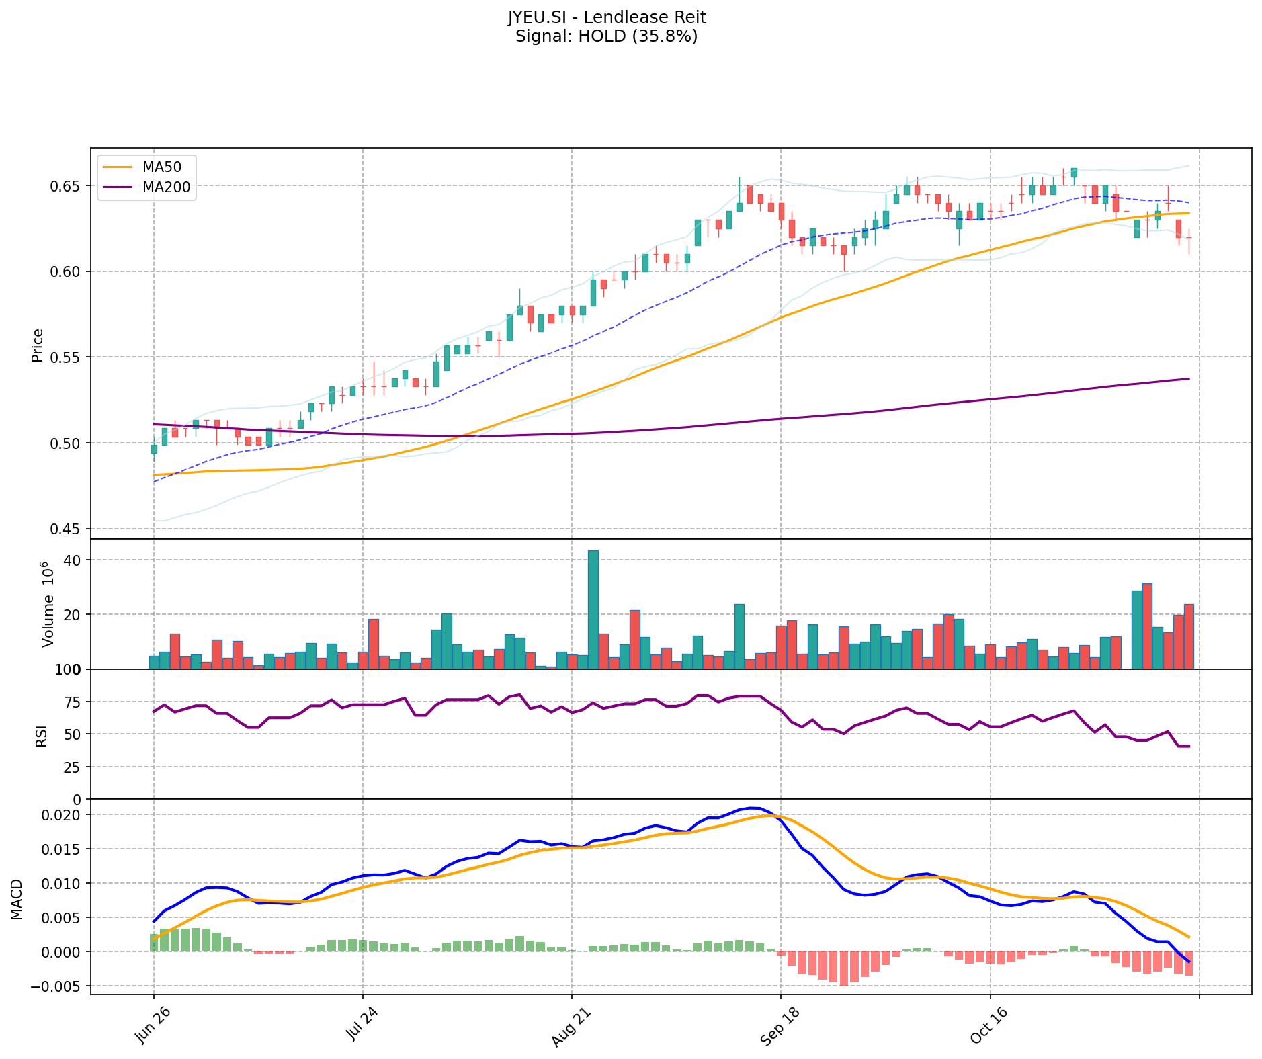
Task: Select the Jul 24 date tick label
Action: (x=361, y=1027)
